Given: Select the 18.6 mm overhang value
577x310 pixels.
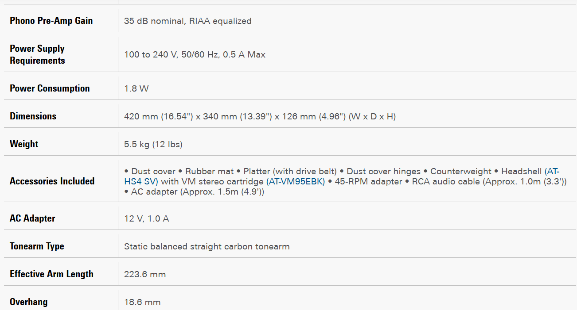Looking at the screenshot, I should [x=142, y=302].
